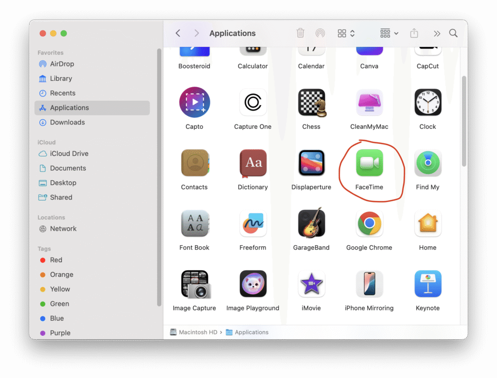The height and width of the screenshot is (378, 497).
Task: Select the Keynote app icon
Action: click(428, 283)
